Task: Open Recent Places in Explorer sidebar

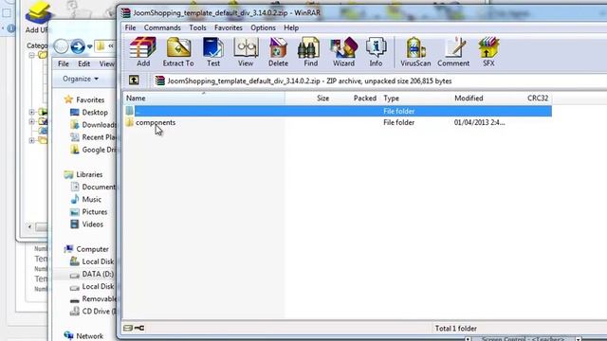Action: point(99,136)
